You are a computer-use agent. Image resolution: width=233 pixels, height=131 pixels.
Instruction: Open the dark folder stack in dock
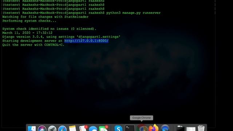coord(180,128)
